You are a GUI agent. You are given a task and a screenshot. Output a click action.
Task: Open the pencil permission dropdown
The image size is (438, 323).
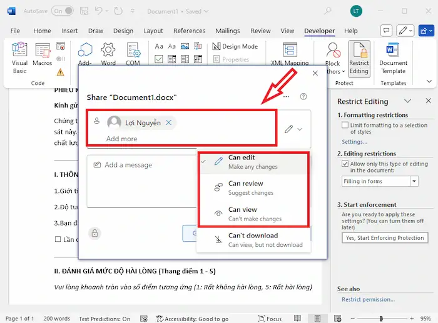click(x=293, y=129)
